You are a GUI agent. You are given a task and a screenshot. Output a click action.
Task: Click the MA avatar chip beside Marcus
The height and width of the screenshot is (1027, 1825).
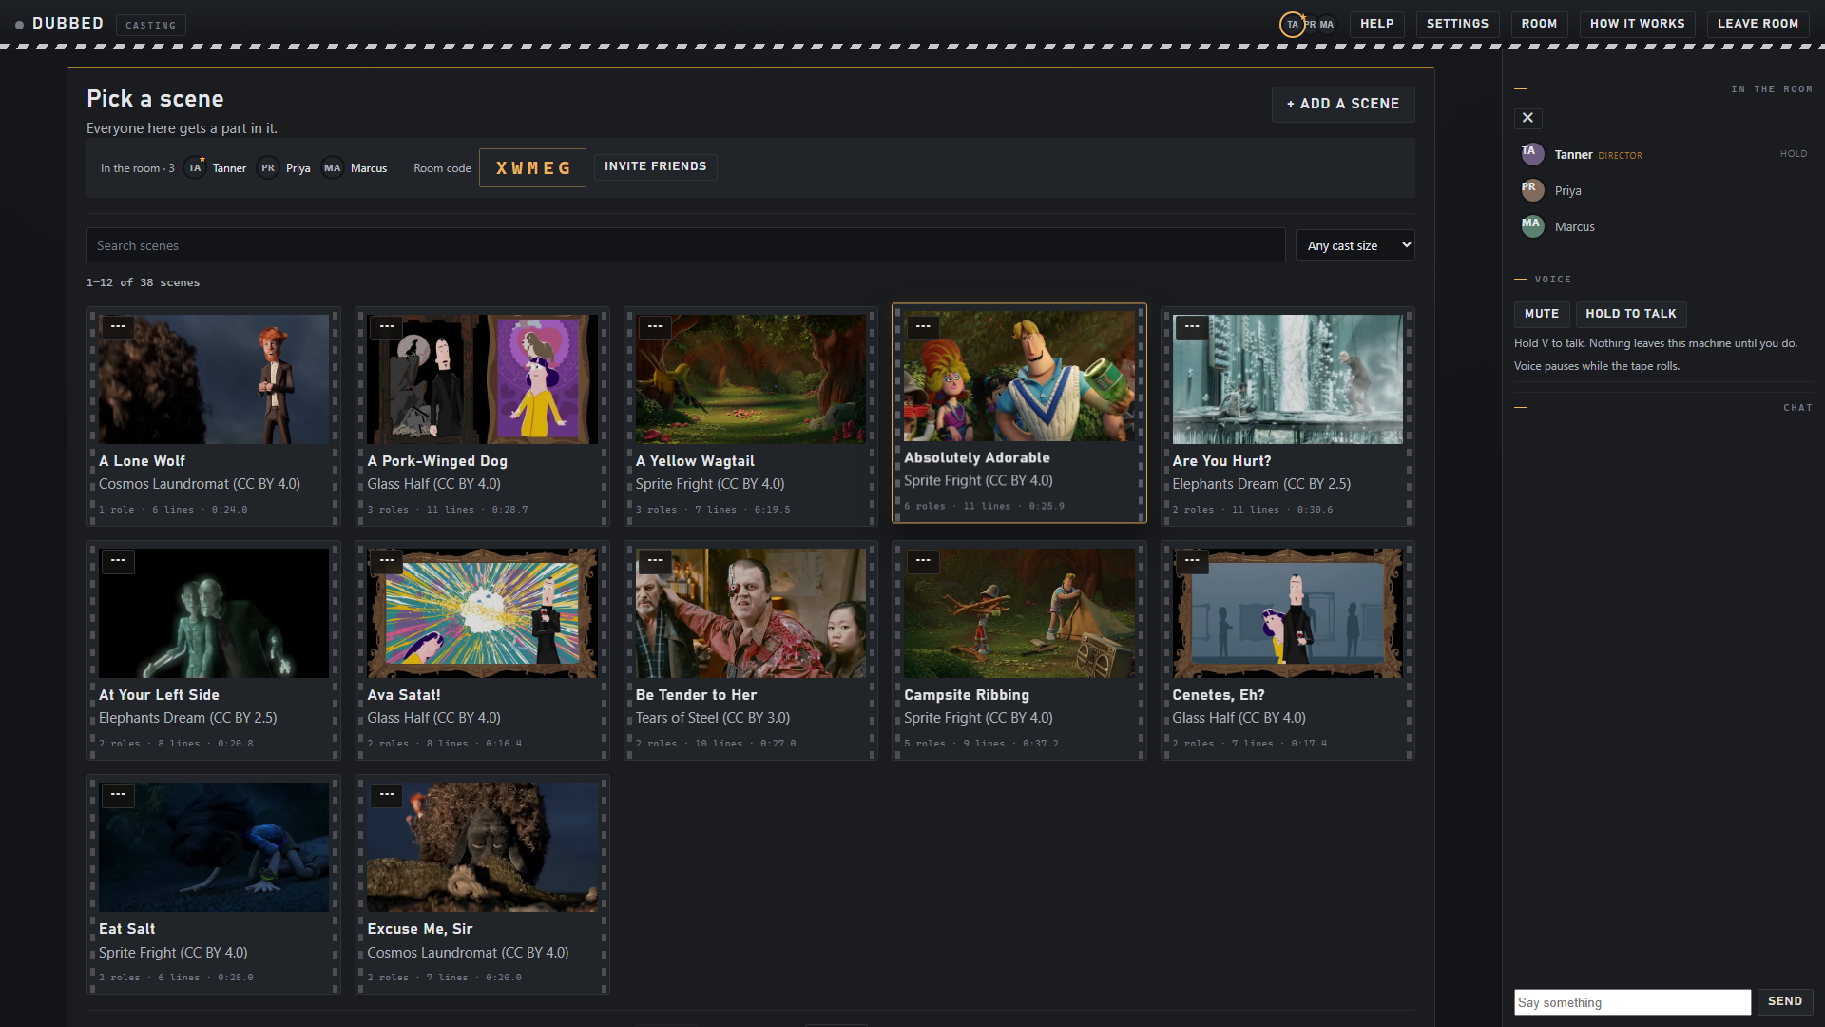[332, 168]
